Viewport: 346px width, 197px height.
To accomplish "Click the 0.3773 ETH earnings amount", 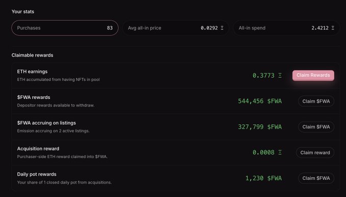I will click(267, 76).
